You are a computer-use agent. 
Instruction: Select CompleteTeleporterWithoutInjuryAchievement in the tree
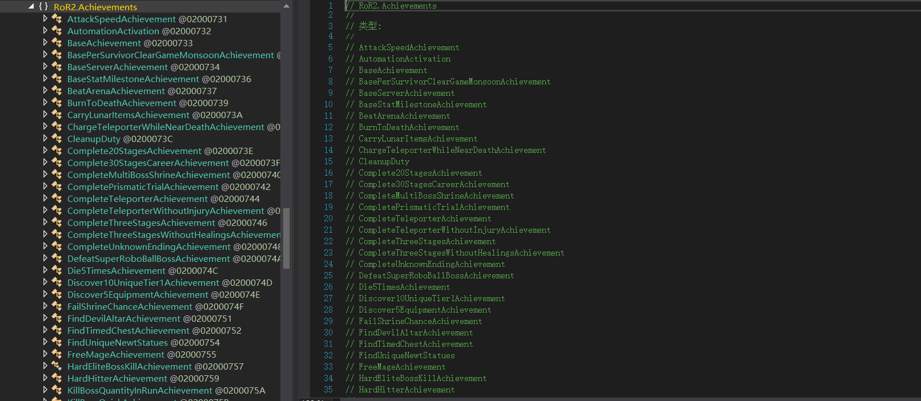point(174,210)
